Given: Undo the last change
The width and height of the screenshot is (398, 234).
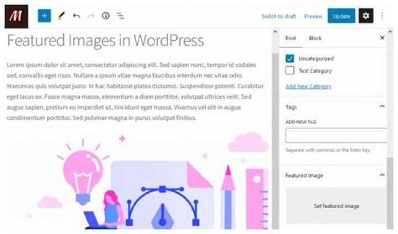Looking at the screenshot, I should (x=76, y=16).
